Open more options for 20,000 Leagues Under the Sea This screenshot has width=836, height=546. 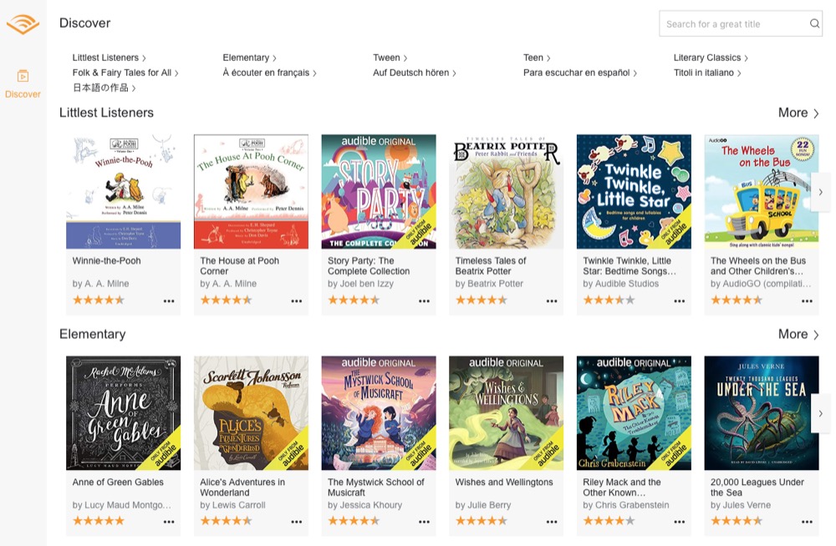coord(807,523)
